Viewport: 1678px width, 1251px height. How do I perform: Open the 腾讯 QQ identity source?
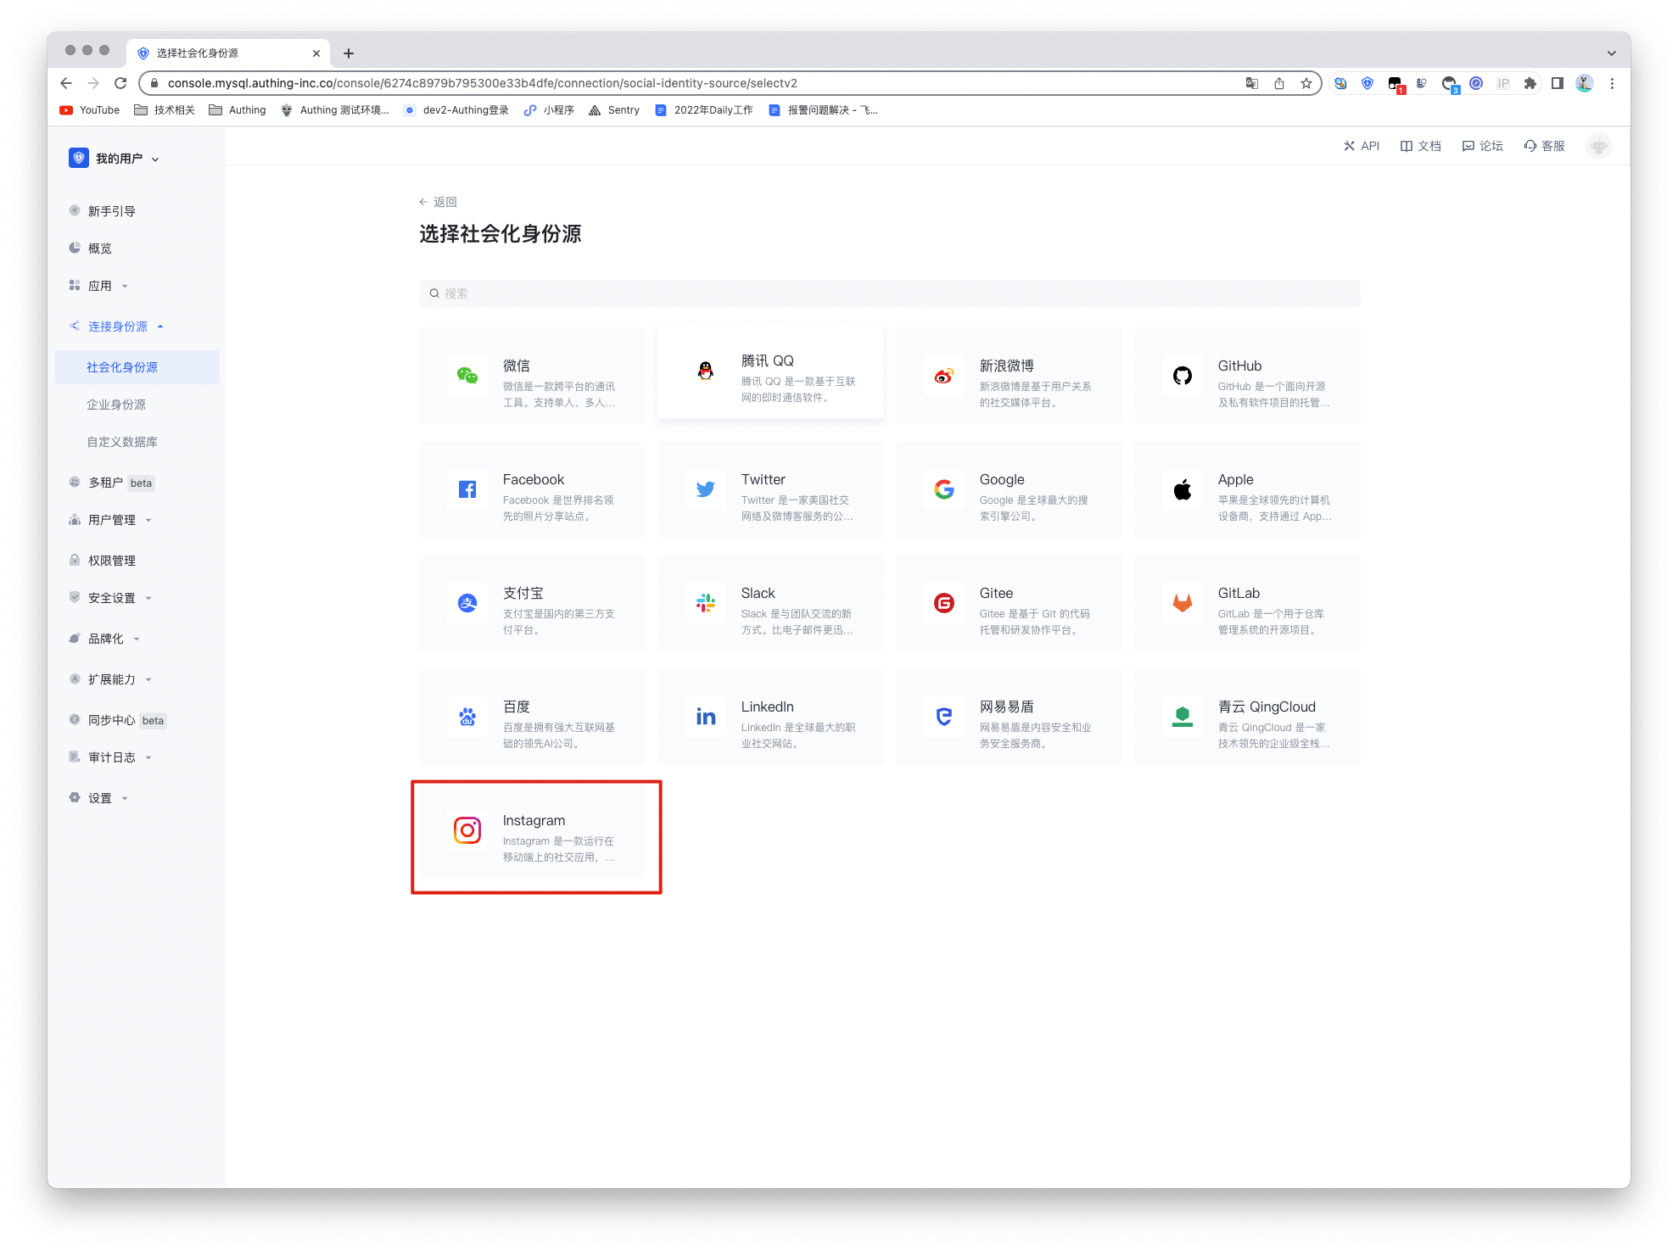(769, 371)
